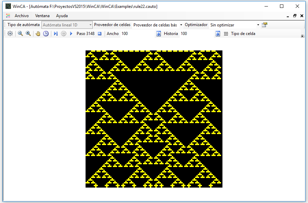Click the Tipo de autómata label
Screen dimensions: 308x203
pyautogui.click(x=24, y=25)
